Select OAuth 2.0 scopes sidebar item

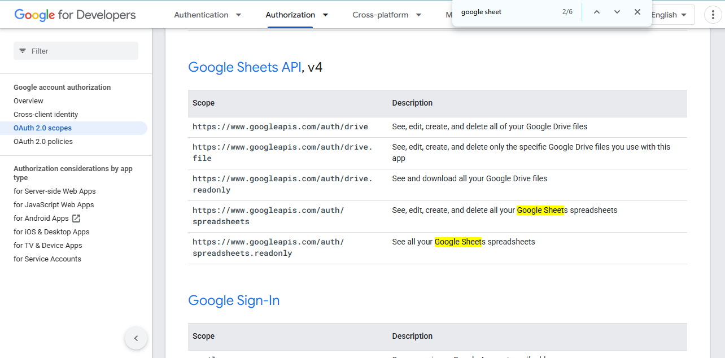pyautogui.click(x=73, y=128)
